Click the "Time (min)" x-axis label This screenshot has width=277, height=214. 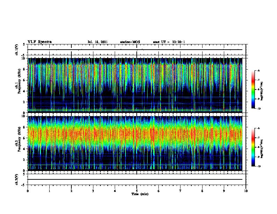tap(140, 194)
